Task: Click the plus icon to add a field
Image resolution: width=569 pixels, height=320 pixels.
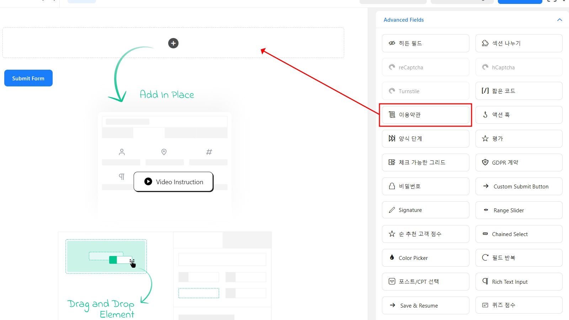Action: [x=173, y=43]
